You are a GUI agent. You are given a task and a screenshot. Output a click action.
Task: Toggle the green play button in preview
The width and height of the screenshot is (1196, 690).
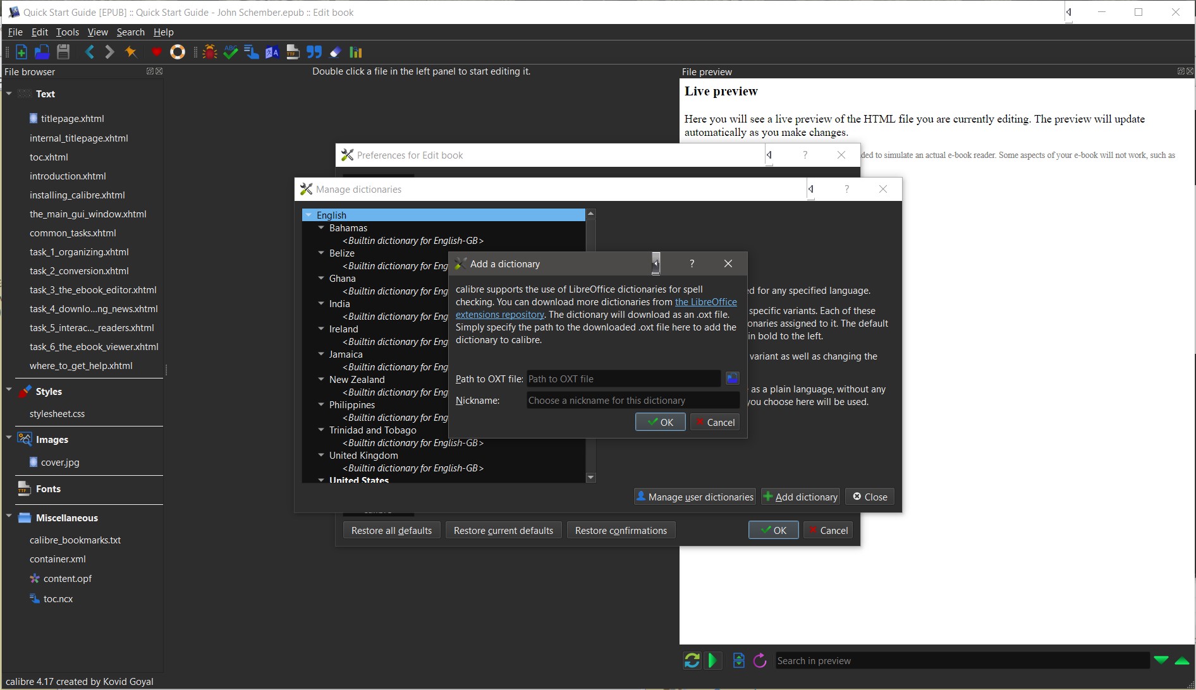713,660
